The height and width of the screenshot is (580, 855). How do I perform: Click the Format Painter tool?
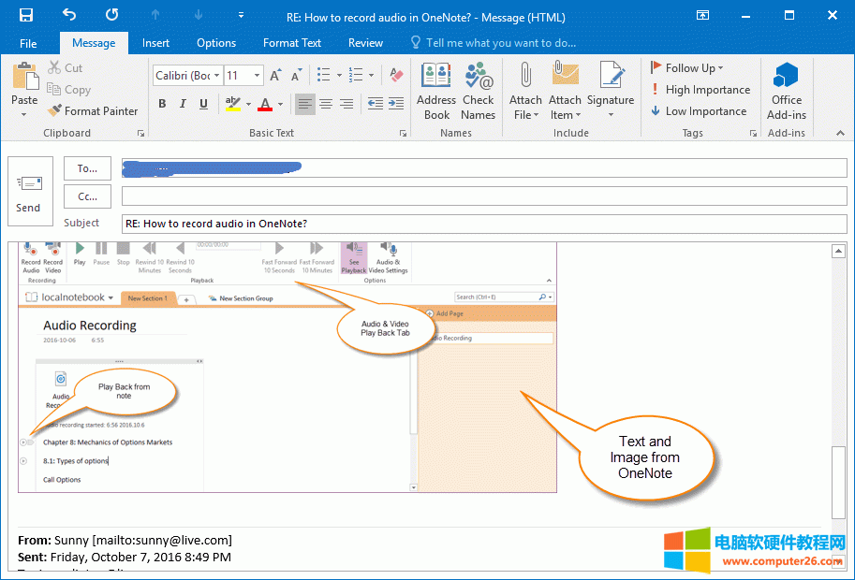[x=92, y=110]
